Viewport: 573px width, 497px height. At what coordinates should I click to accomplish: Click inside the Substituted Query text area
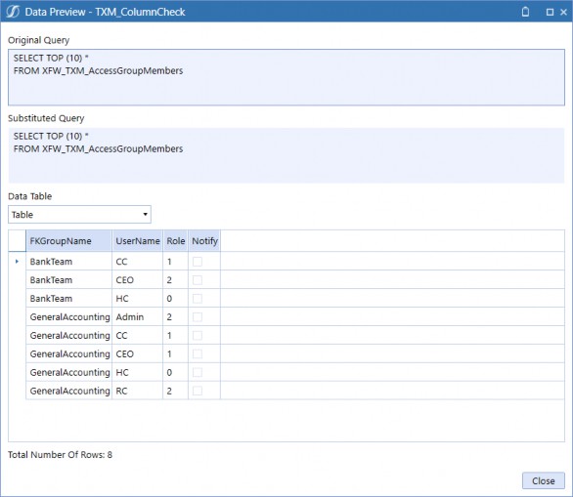[286, 155]
